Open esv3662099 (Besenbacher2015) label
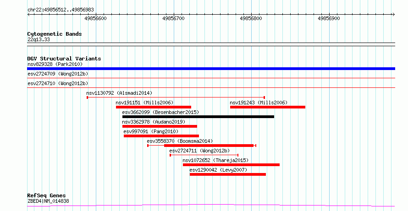 [x=160, y=112]
